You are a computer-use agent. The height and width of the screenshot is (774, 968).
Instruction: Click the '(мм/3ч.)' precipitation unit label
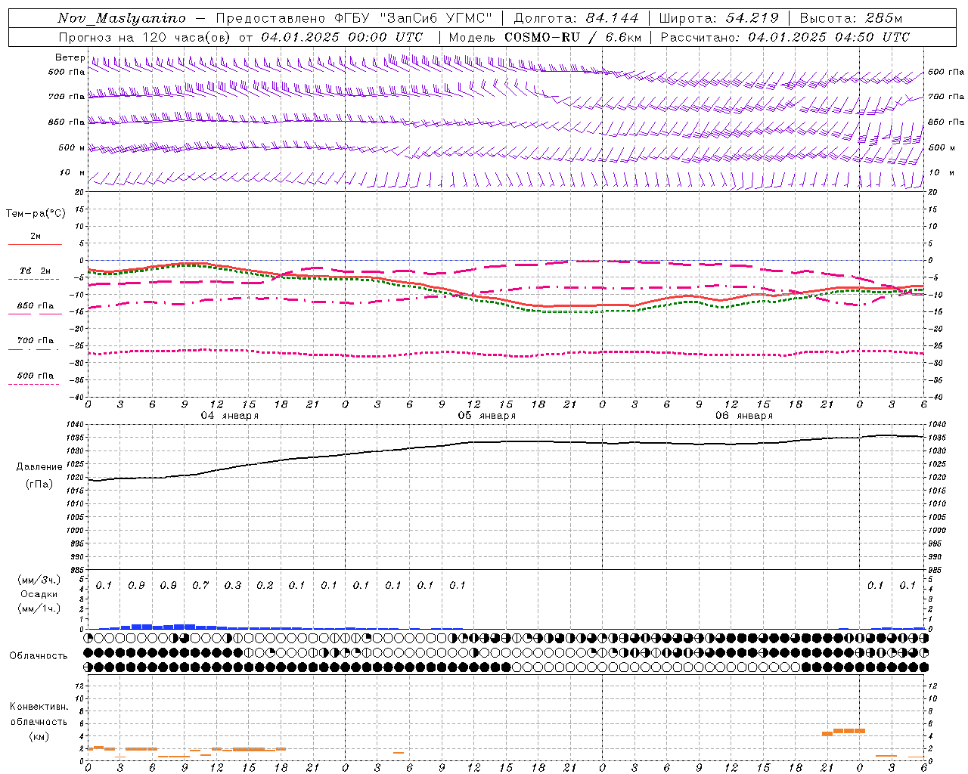click(39, 580)
